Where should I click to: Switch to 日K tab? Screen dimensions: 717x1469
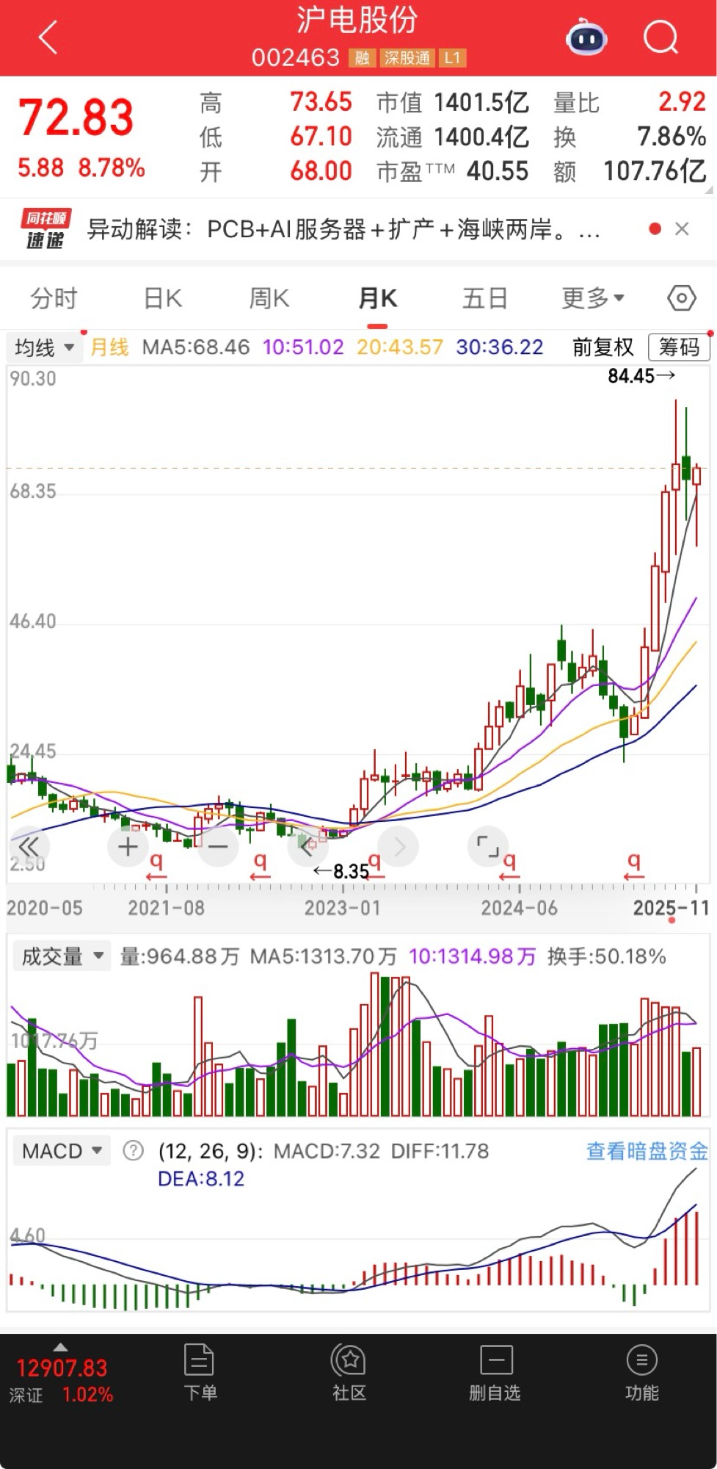pos(163,298)
